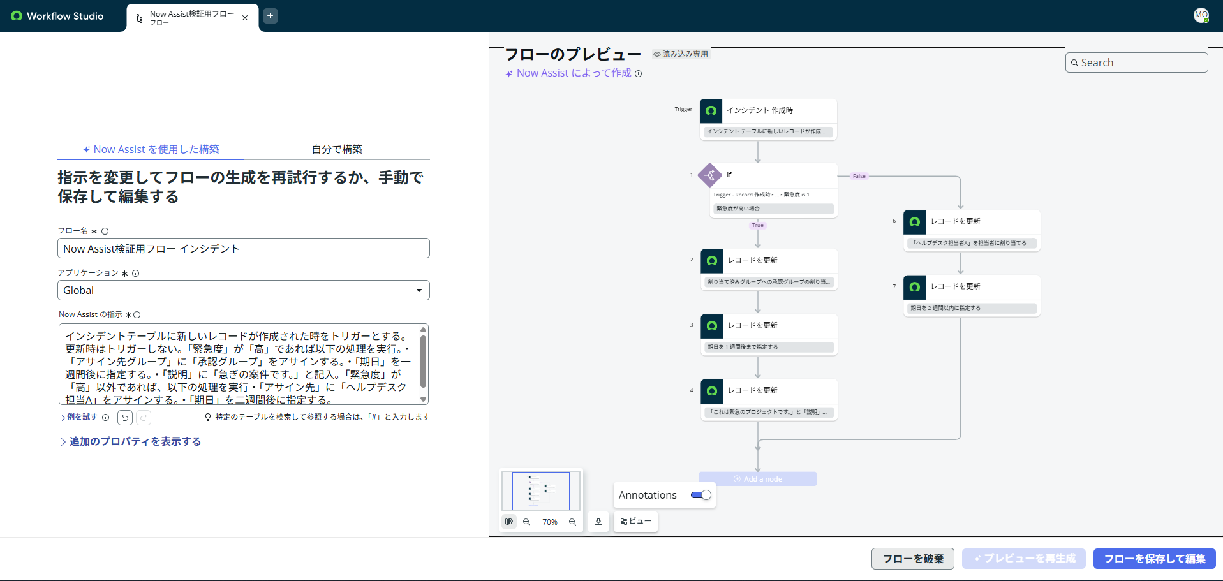This screenshot has height=581, width=1223.
Task: Click the info icon next to 例を試す
Action: click(106, 418)
